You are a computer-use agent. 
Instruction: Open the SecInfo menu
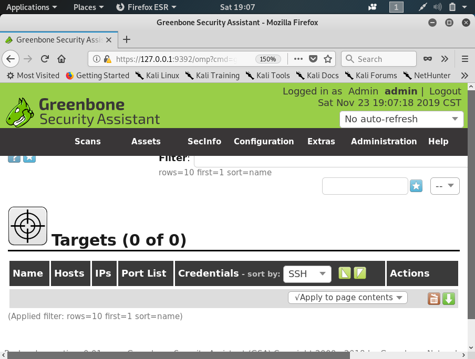click(x=204, y=141)
